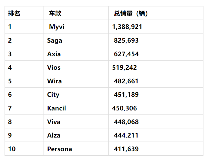Select the Saga model cell
This screenshot has width=208, height=163.
point(54,40)
